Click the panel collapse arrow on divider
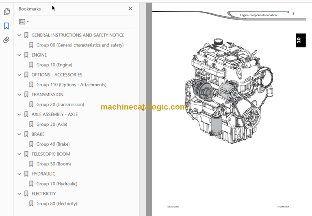Screen dimensions: 312x216 tap(143, 110)
